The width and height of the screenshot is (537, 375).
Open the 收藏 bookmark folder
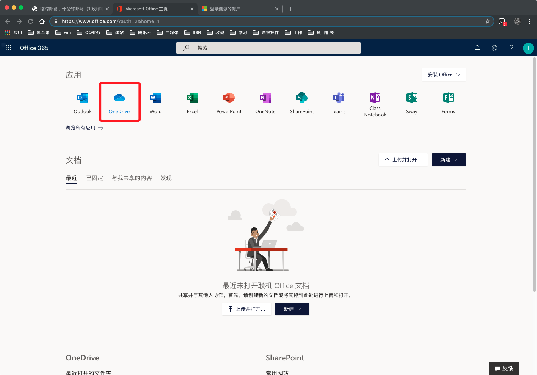215,33
